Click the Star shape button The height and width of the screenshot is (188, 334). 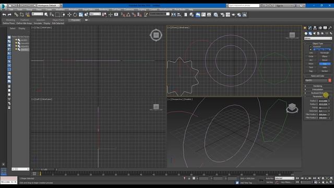[x=325, y=64]
